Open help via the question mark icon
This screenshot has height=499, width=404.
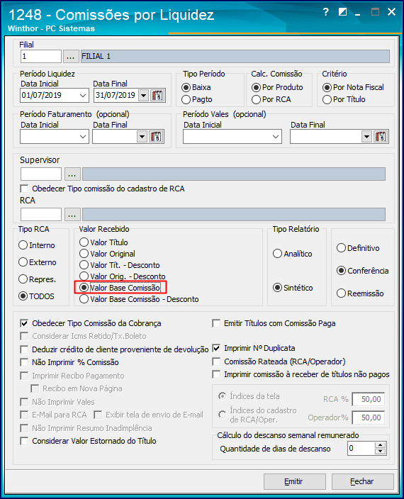point(325,12)
